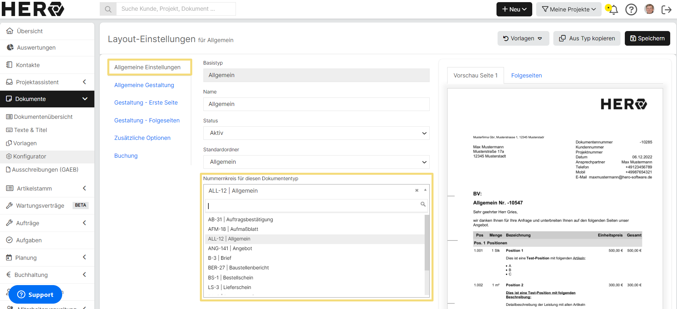Viewport: 677px width, 309px height.
Task: Open Gestaltung - Erste Seite section
Action: 146,102
